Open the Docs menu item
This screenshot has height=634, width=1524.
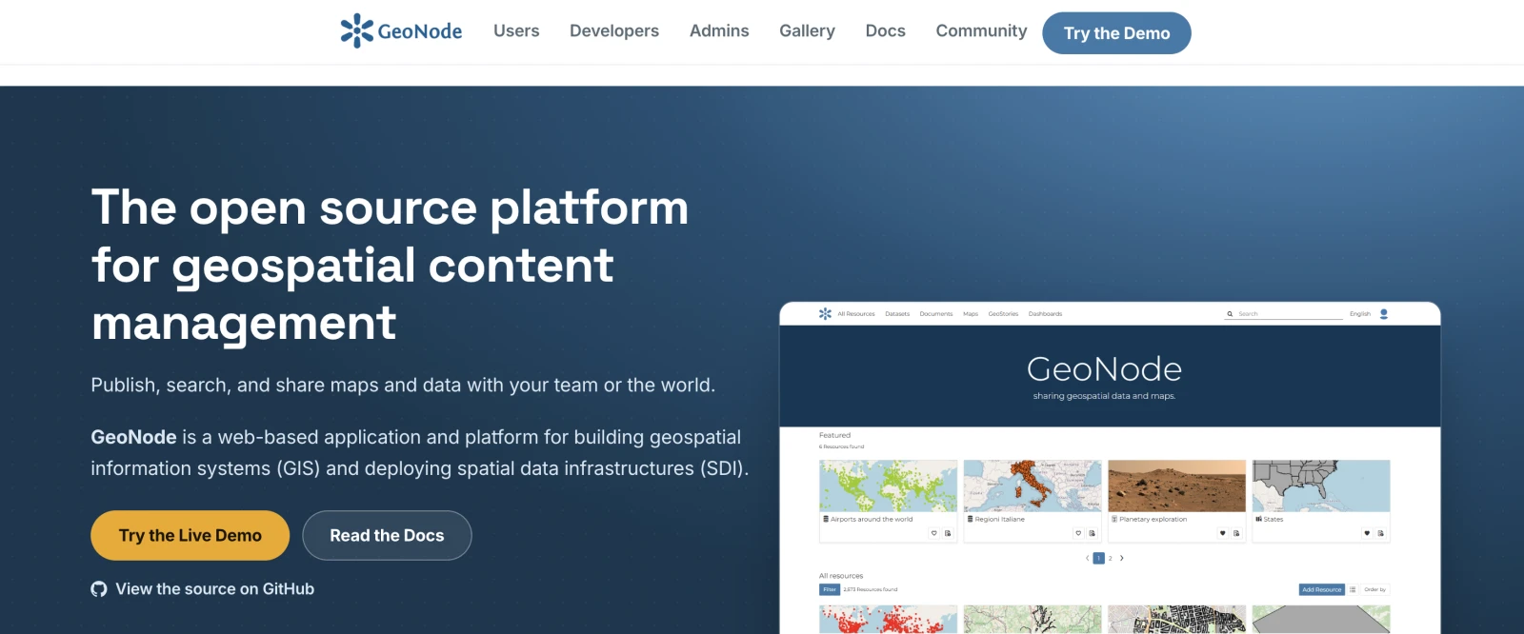pyautogui.click(x=885, y=31)
